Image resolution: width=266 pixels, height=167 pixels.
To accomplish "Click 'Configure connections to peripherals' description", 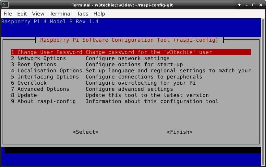I will point(144,77).
